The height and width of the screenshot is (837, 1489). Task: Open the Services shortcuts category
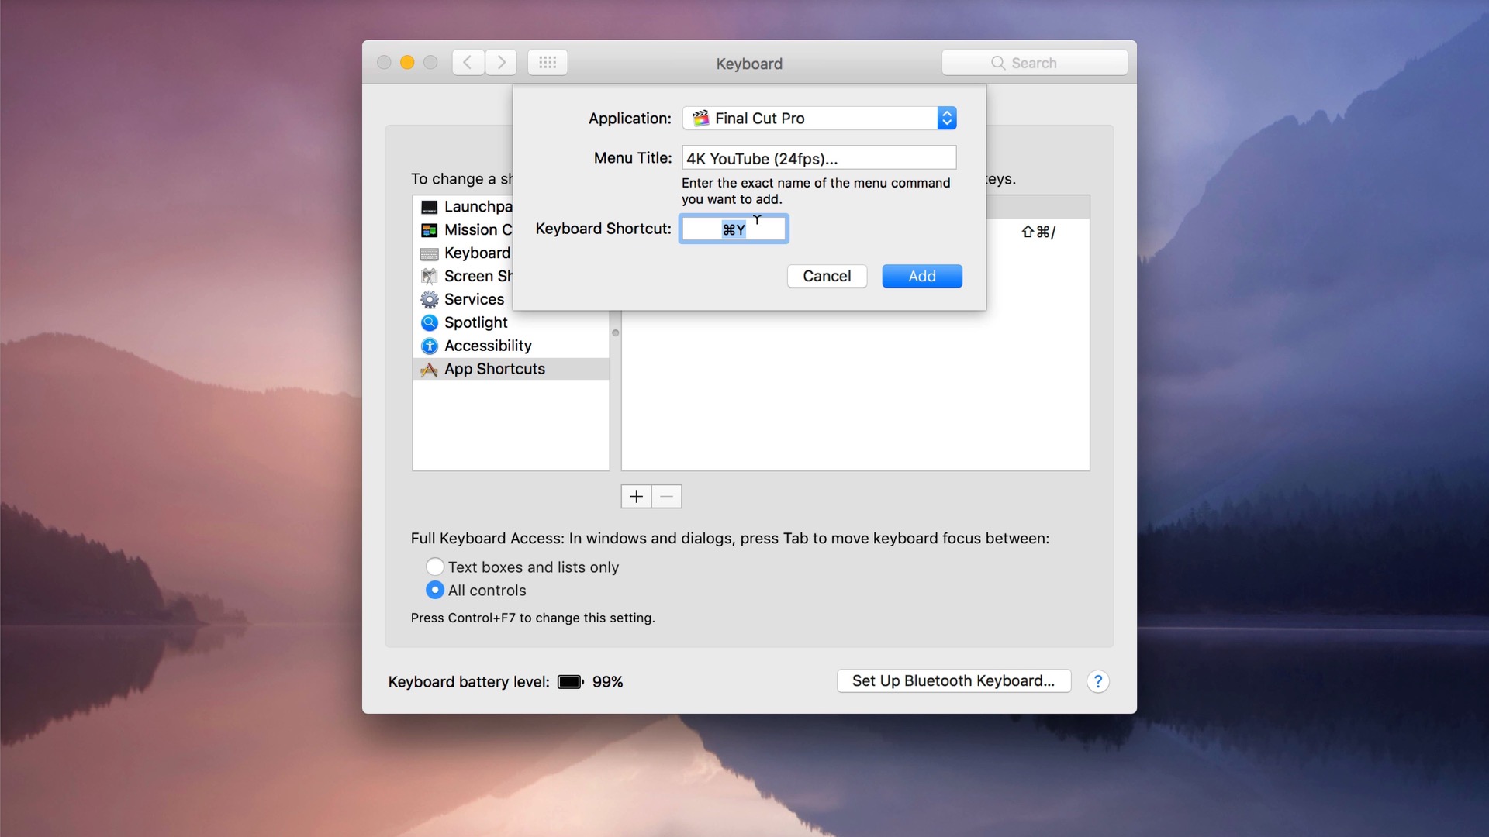[x=430, y=299]
